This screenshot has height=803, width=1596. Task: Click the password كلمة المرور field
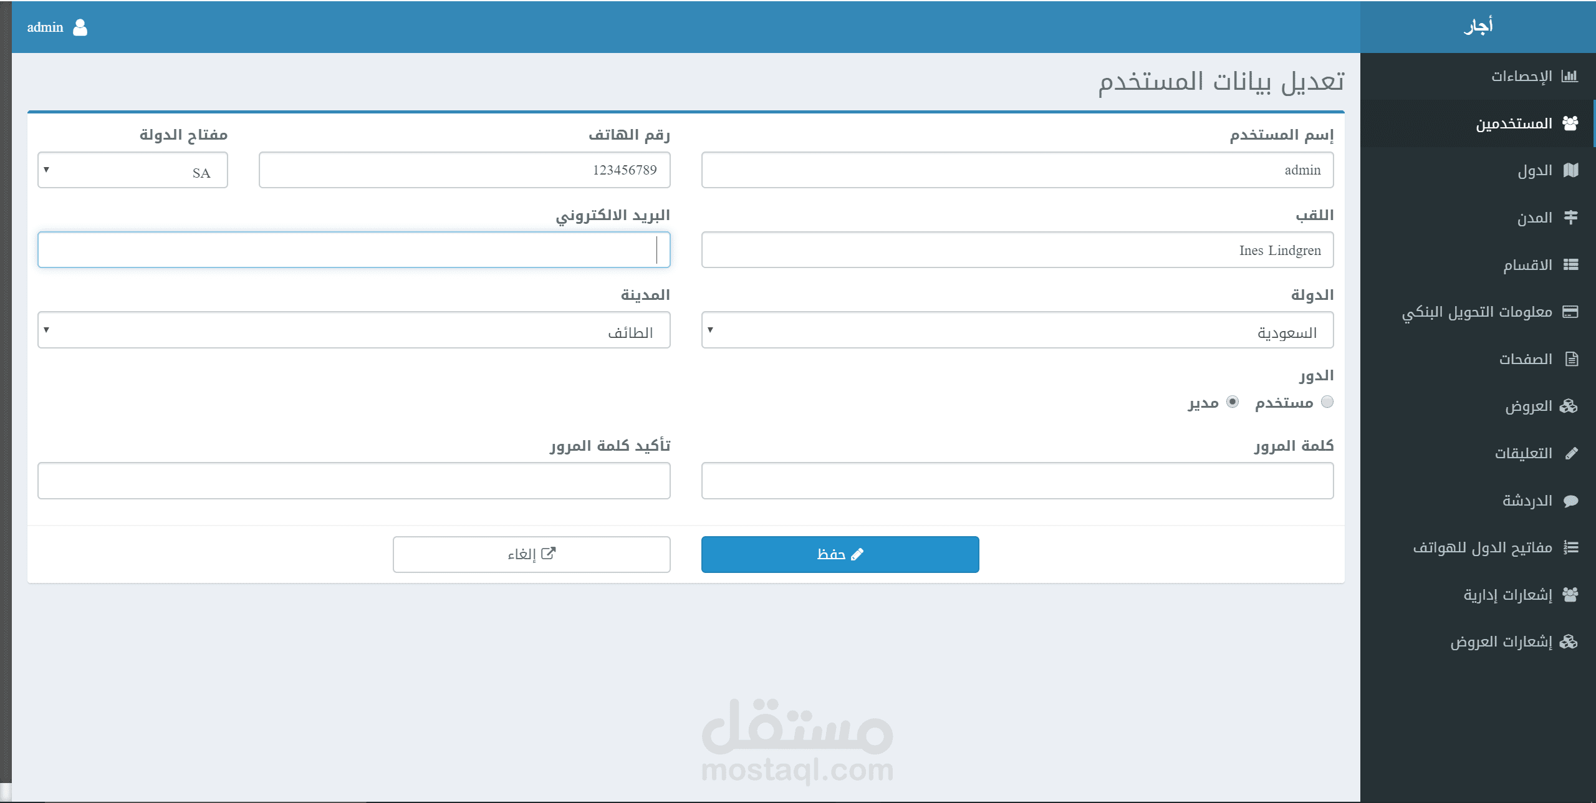tap(1017, 481)
